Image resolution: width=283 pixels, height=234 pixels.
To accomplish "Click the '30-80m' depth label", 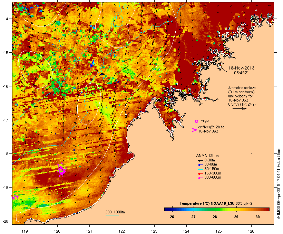I will [211, 164].
